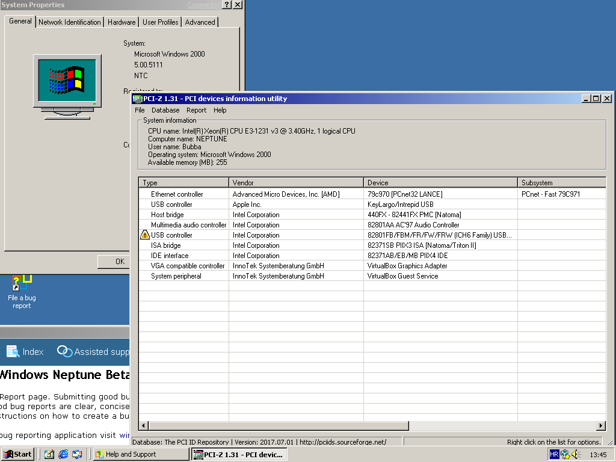
Task: Click the Index icon in Help
Action: tap(13, 351)
